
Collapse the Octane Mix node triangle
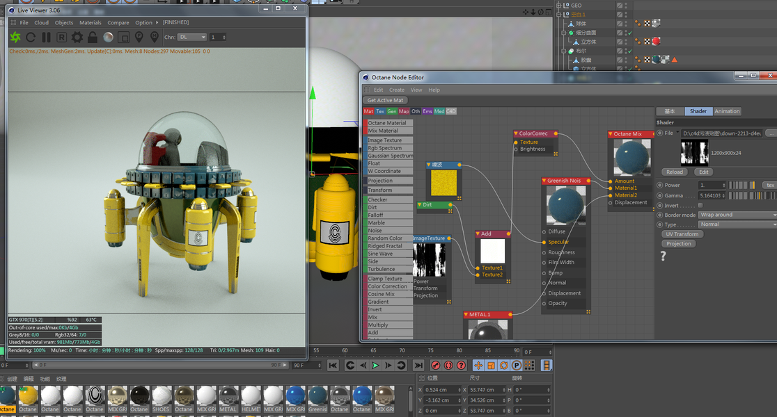tap(611, 134)
